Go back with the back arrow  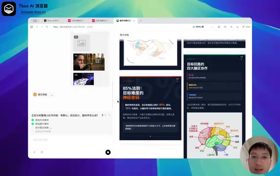point(37,27)
